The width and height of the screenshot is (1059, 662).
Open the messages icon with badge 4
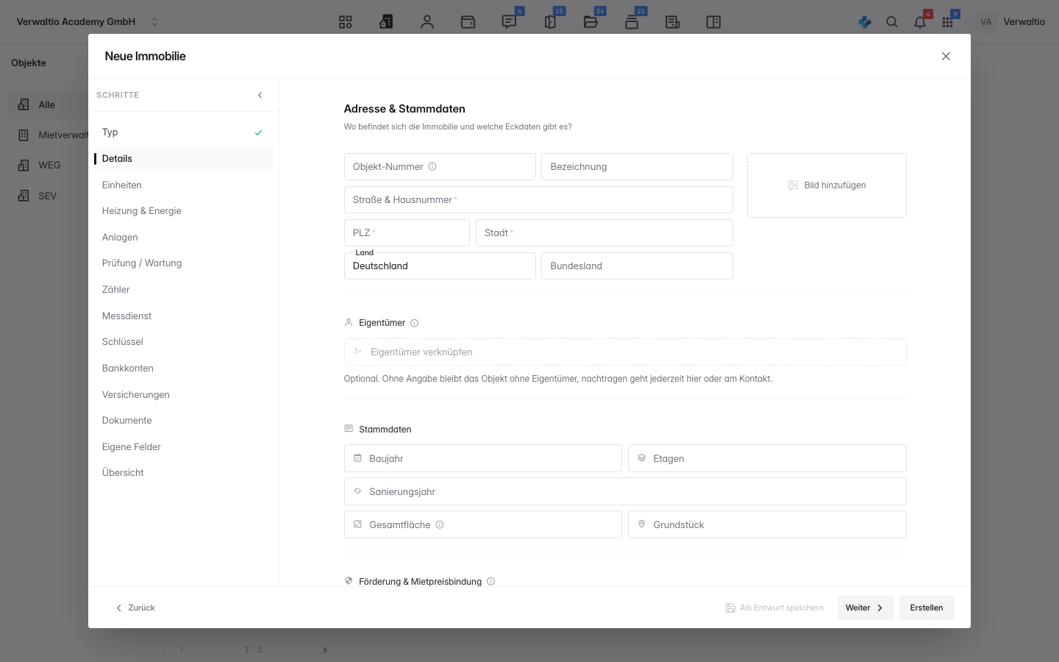click(509, 22)
